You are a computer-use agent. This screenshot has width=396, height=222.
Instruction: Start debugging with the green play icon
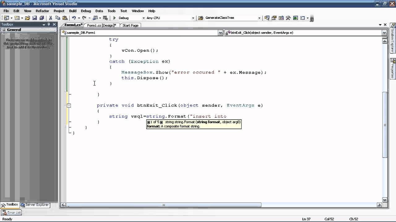coord(114,18)
